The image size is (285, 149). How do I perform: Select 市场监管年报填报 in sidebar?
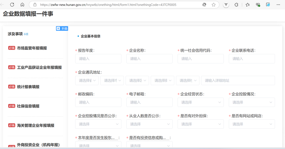[x=32, y=48]
